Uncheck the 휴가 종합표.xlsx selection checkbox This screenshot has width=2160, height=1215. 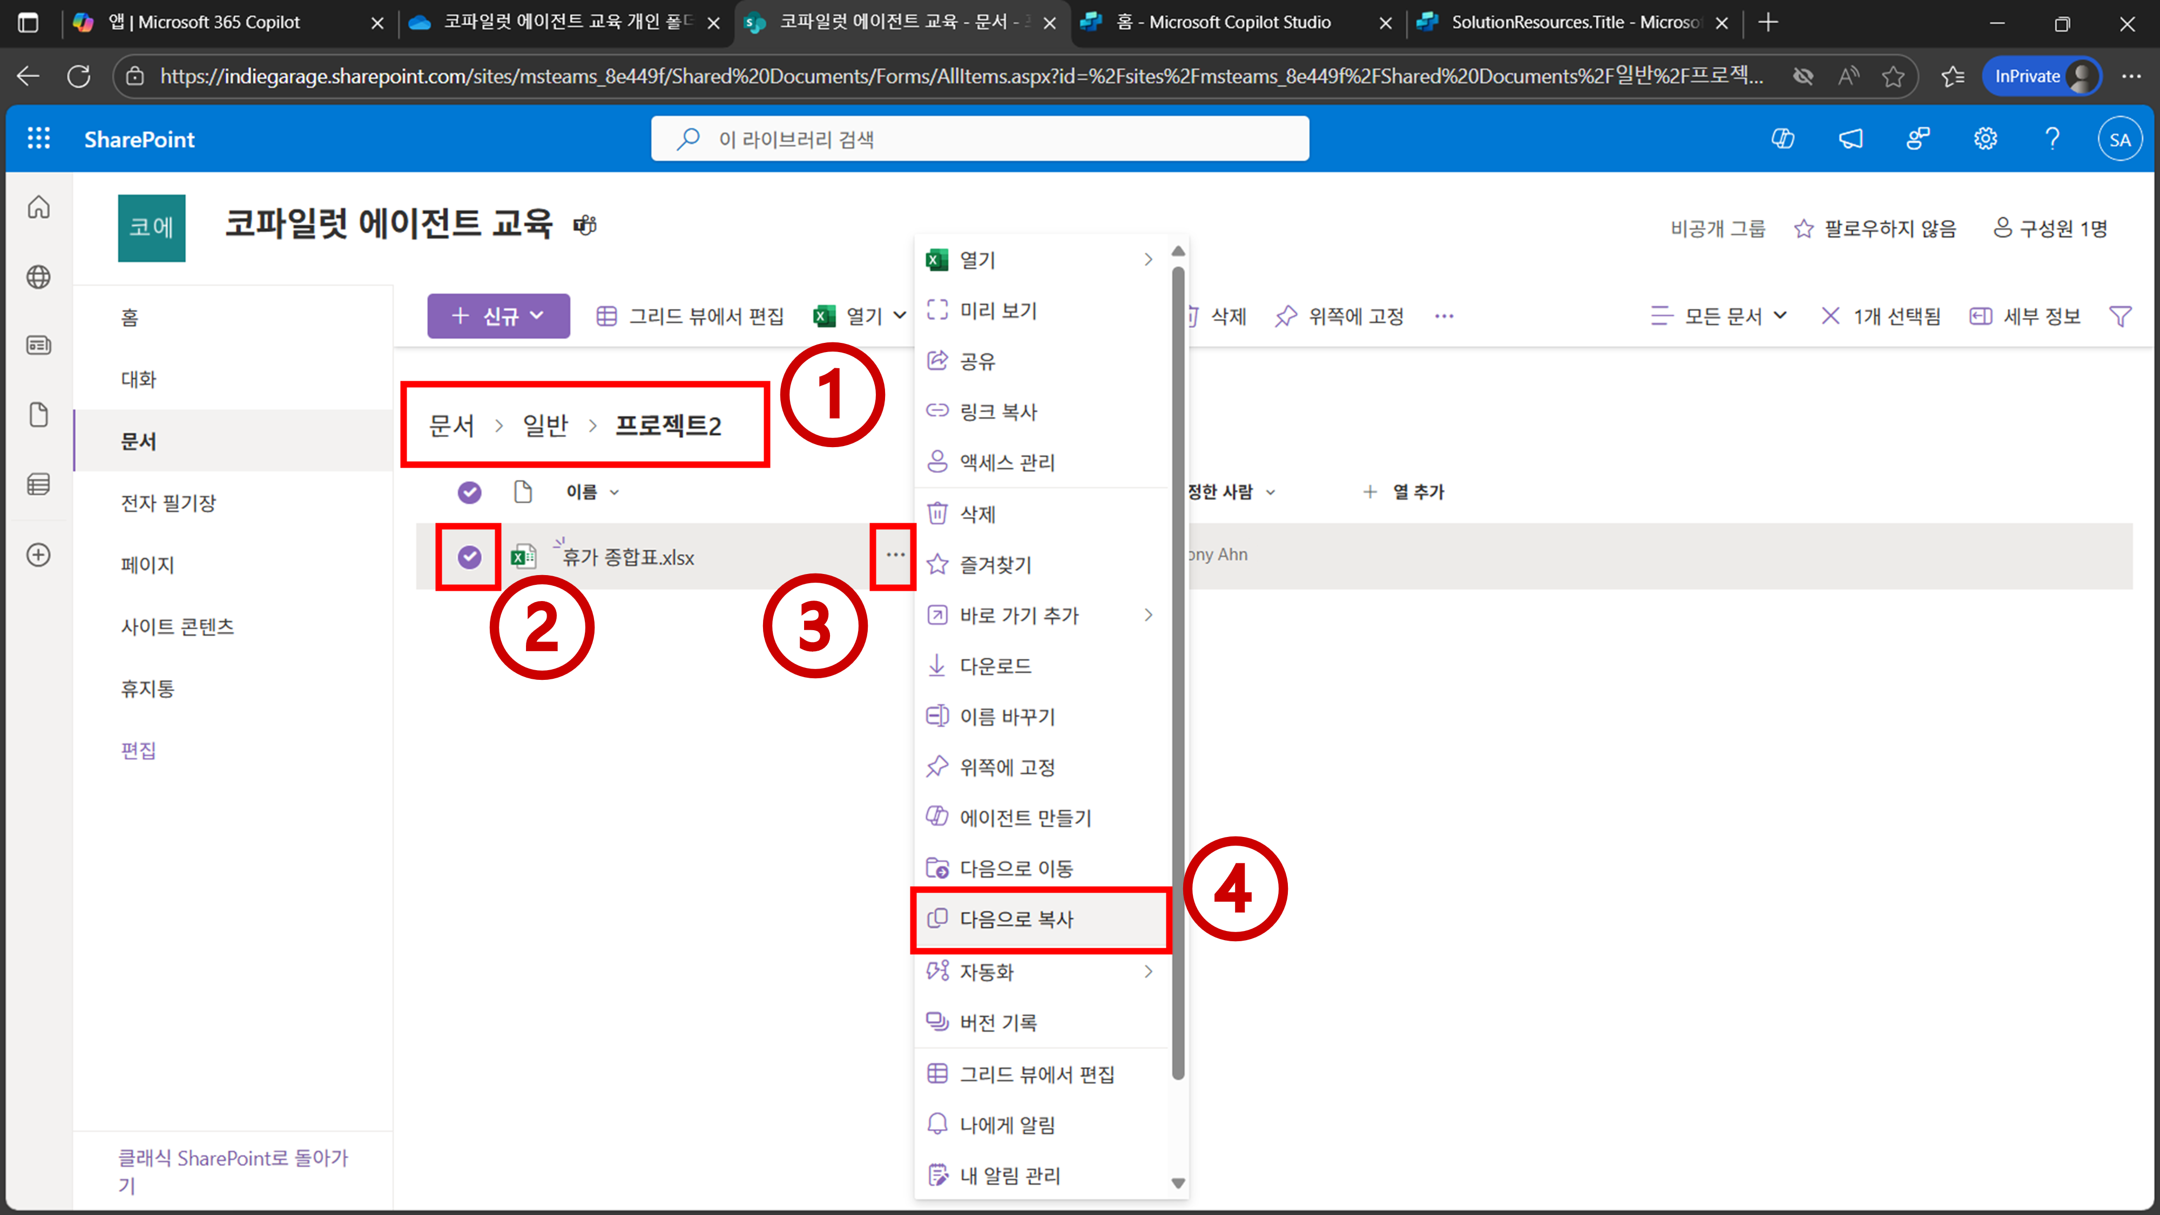click(x=470, y=557)
